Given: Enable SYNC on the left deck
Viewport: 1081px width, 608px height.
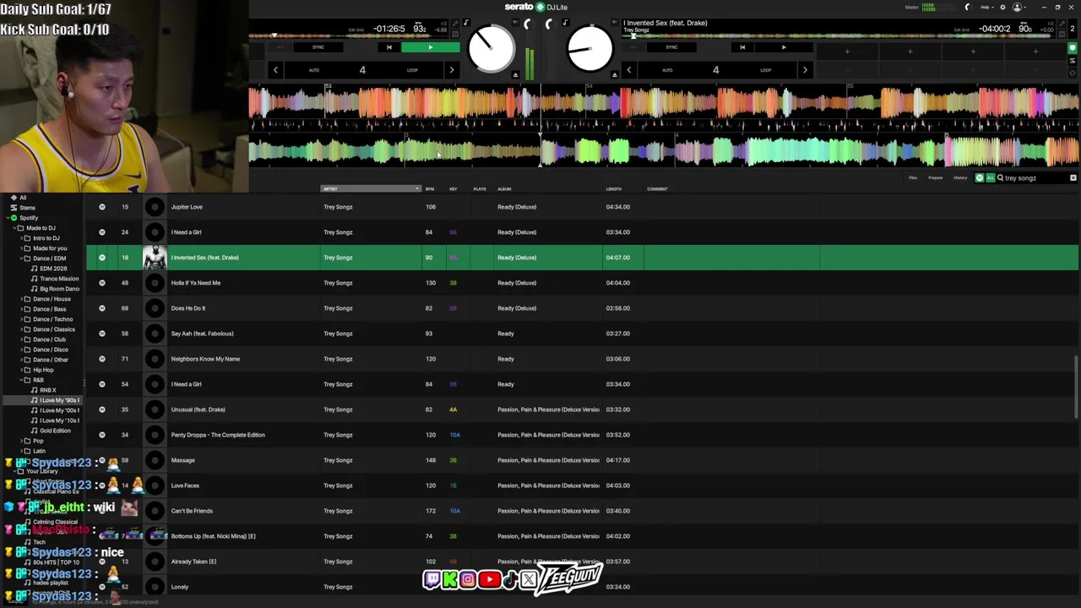Looking at the screenshot, I should 318,47.
